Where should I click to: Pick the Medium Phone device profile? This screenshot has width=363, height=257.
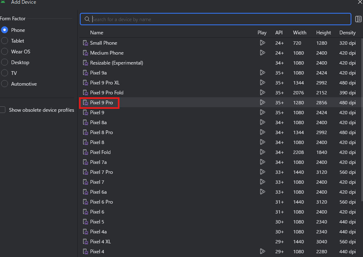220,53
